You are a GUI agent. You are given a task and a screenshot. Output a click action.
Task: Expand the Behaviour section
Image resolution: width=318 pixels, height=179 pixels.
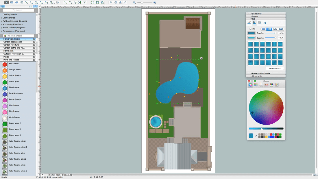click(x=257, y=14)
